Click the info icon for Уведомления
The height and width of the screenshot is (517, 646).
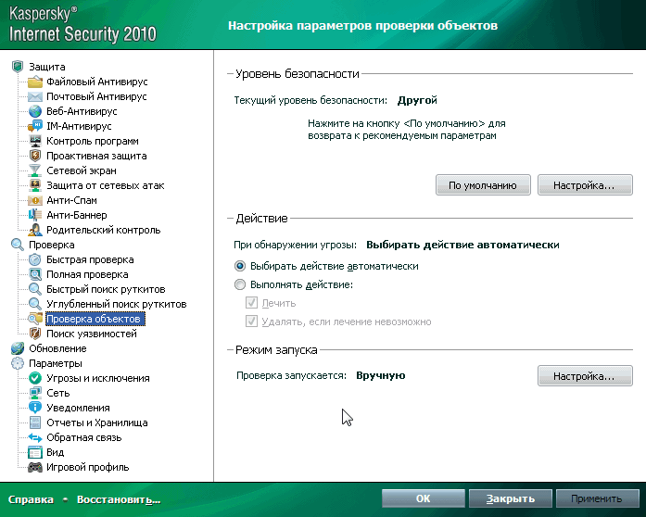35,408
